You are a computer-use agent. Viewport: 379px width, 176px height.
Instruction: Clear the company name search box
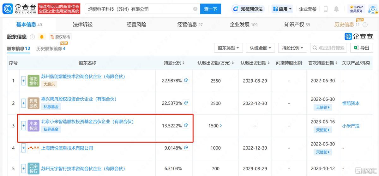(x=195, y=9)
